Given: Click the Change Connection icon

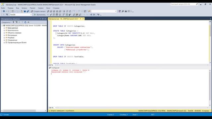Looking at the screenshot, I should pyautogui.click(x=7, y=15).
